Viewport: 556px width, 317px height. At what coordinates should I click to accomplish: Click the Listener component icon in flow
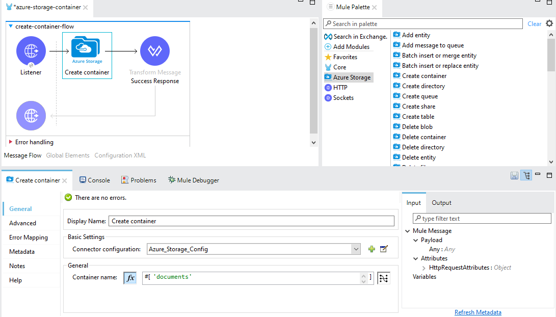(x=31, y=51)
